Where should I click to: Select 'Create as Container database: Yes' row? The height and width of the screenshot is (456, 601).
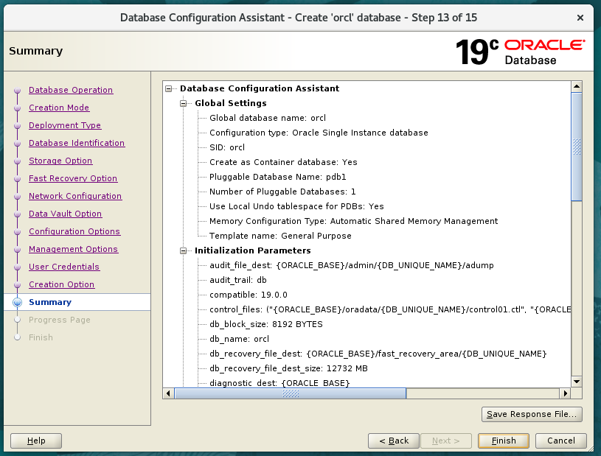283,162
